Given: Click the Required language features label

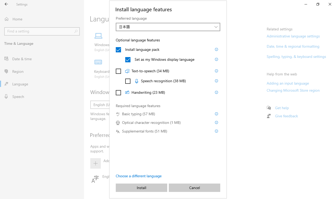Looking at the screenshot, I should pyautogui.click(x=138, y=106).
